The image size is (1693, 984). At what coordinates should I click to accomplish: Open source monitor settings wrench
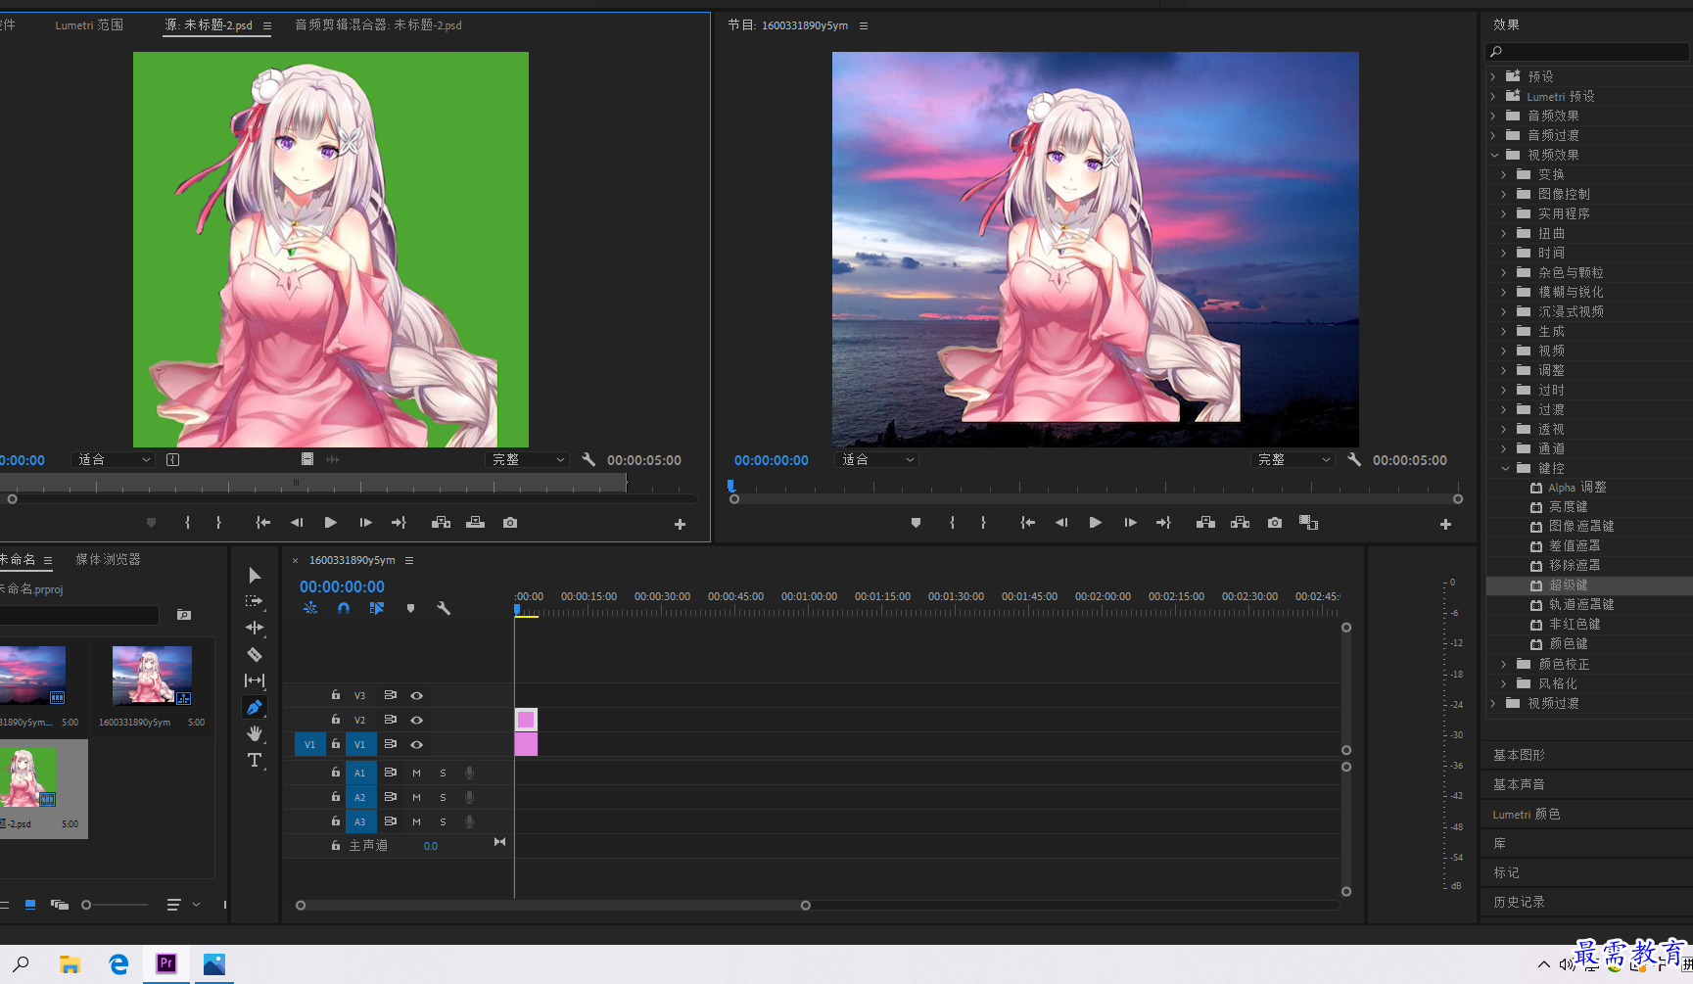point(588,459)
